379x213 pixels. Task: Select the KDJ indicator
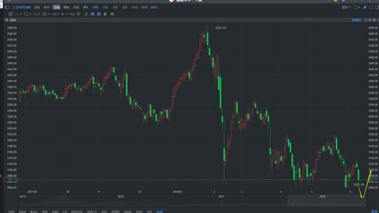click(x=104, y=212)
